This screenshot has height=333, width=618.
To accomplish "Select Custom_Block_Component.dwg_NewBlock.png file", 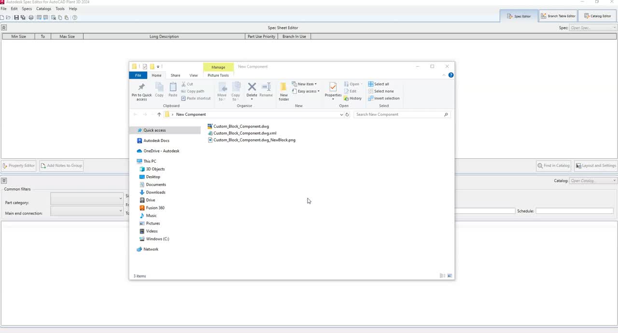I will 252,140.
